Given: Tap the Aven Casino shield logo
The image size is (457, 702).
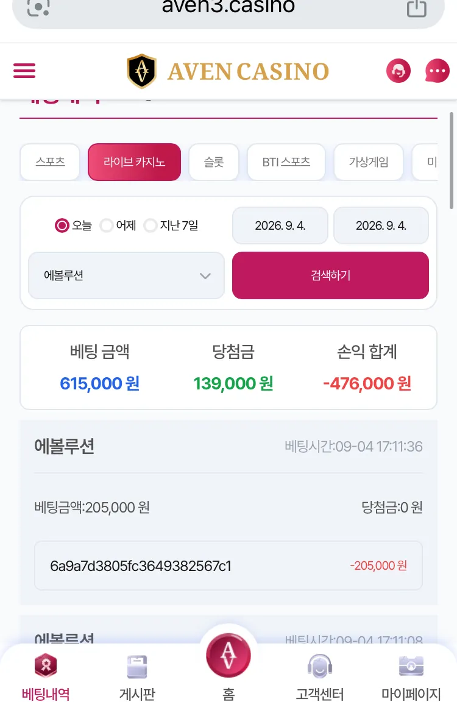Looking at the screenshot, I should point(141,71).
